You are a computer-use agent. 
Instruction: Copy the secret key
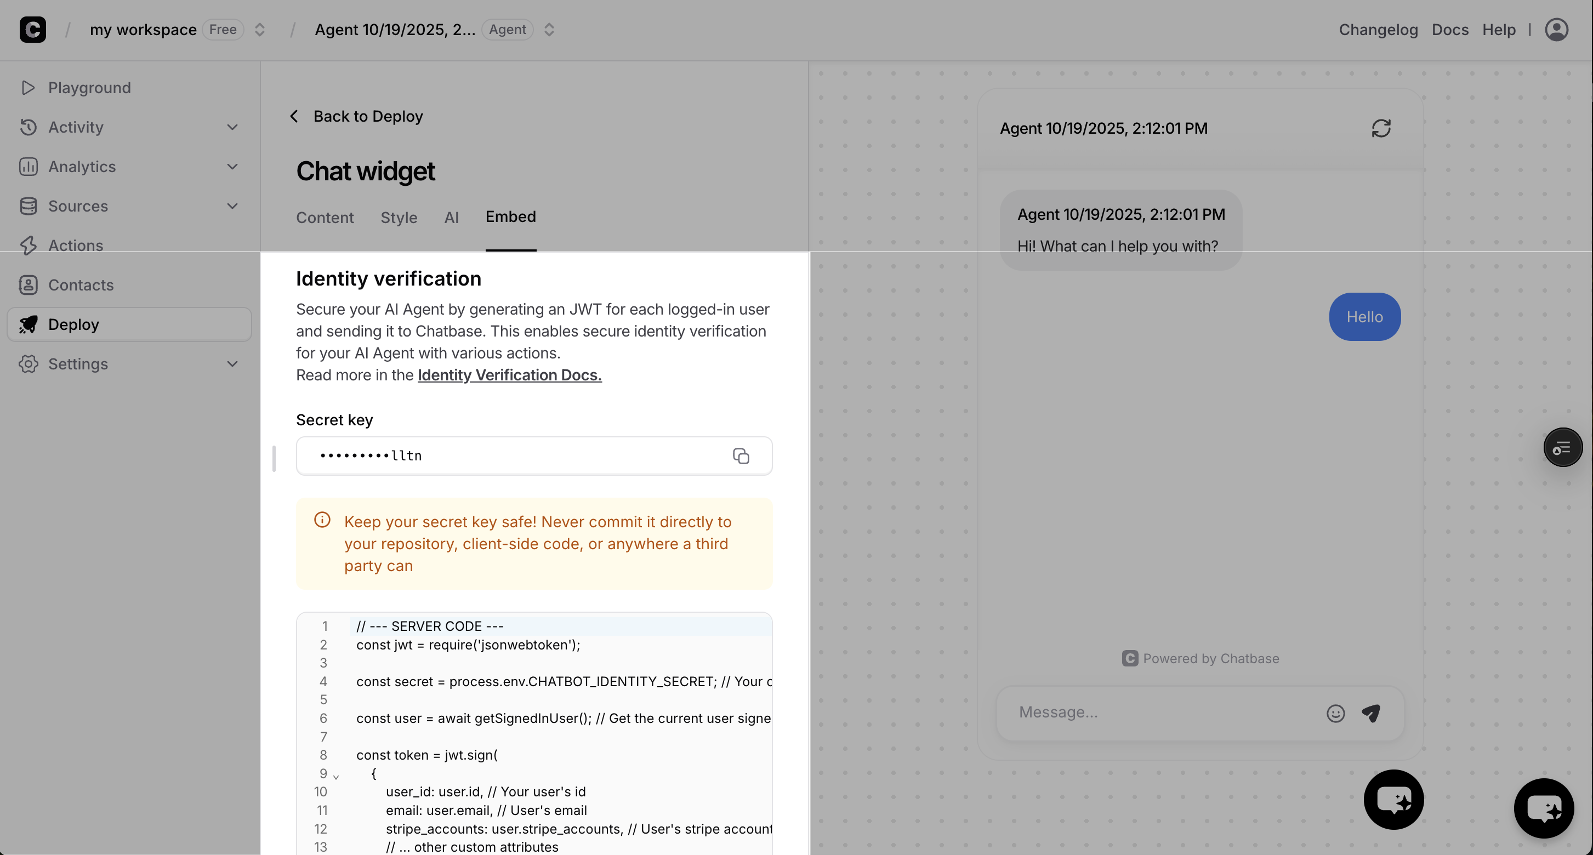pos(741,455)
